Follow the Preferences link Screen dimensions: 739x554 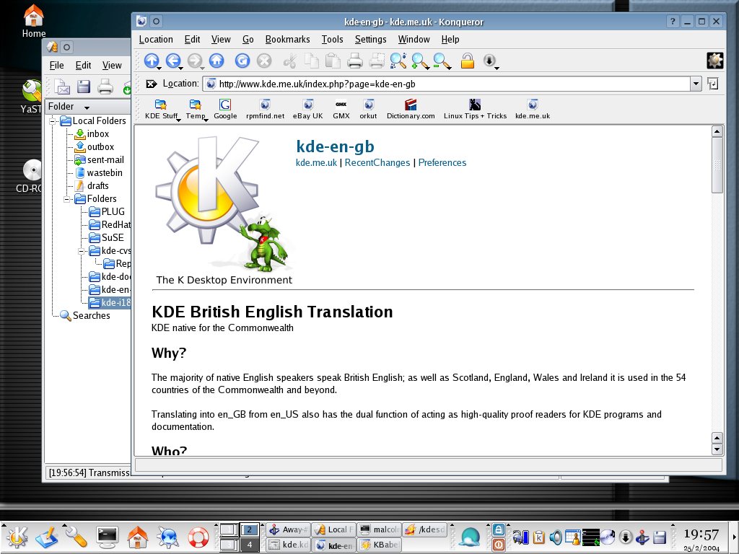point(442,162)
